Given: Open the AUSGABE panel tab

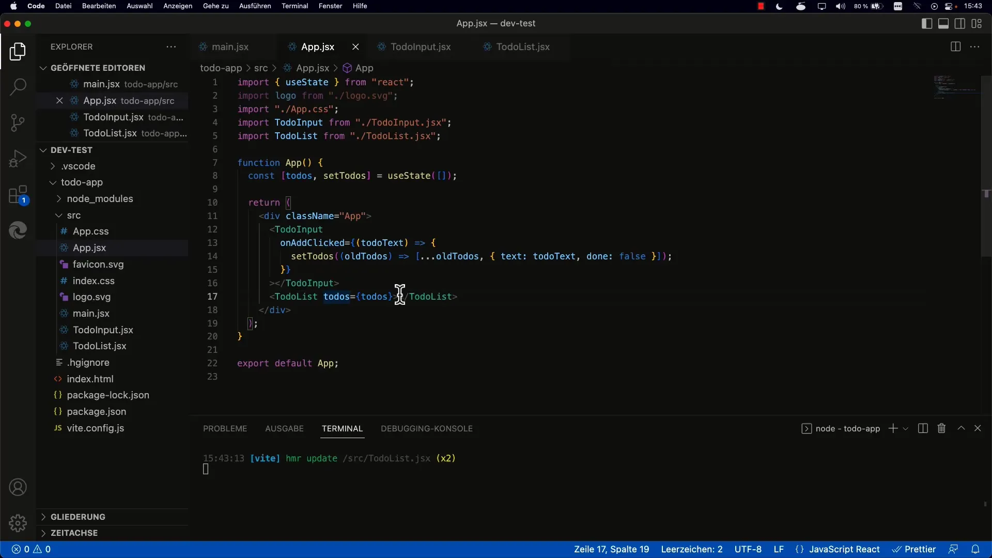Looking at the screenshot, I should click(284, 428).
